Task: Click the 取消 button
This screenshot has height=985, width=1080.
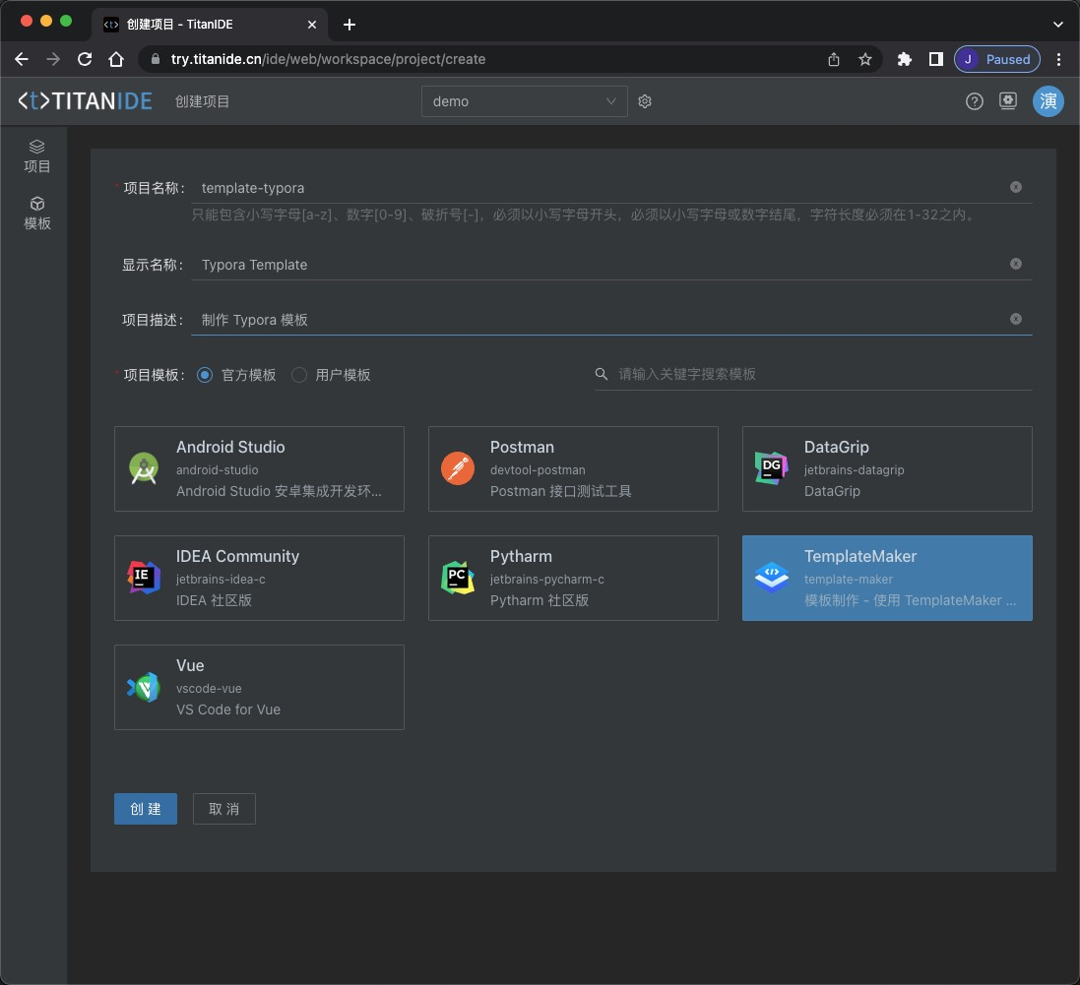Action: [x=224, y=809]
